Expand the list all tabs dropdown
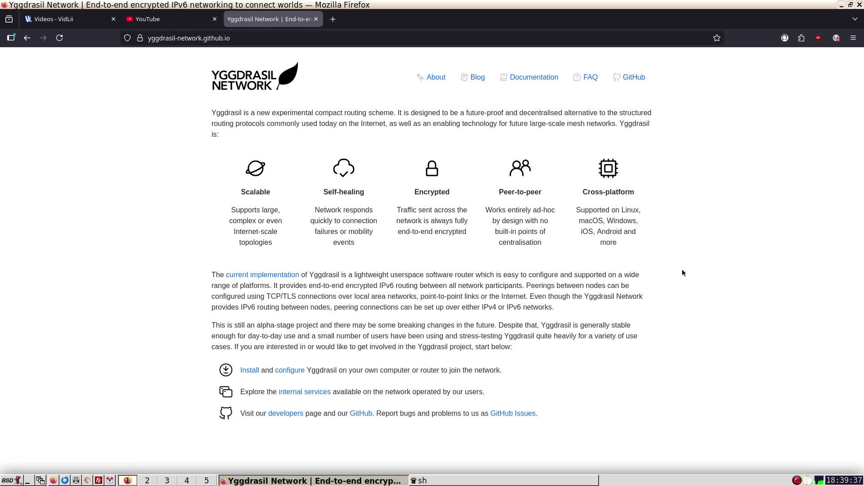864x486 pixels. [x=855, y=19]
